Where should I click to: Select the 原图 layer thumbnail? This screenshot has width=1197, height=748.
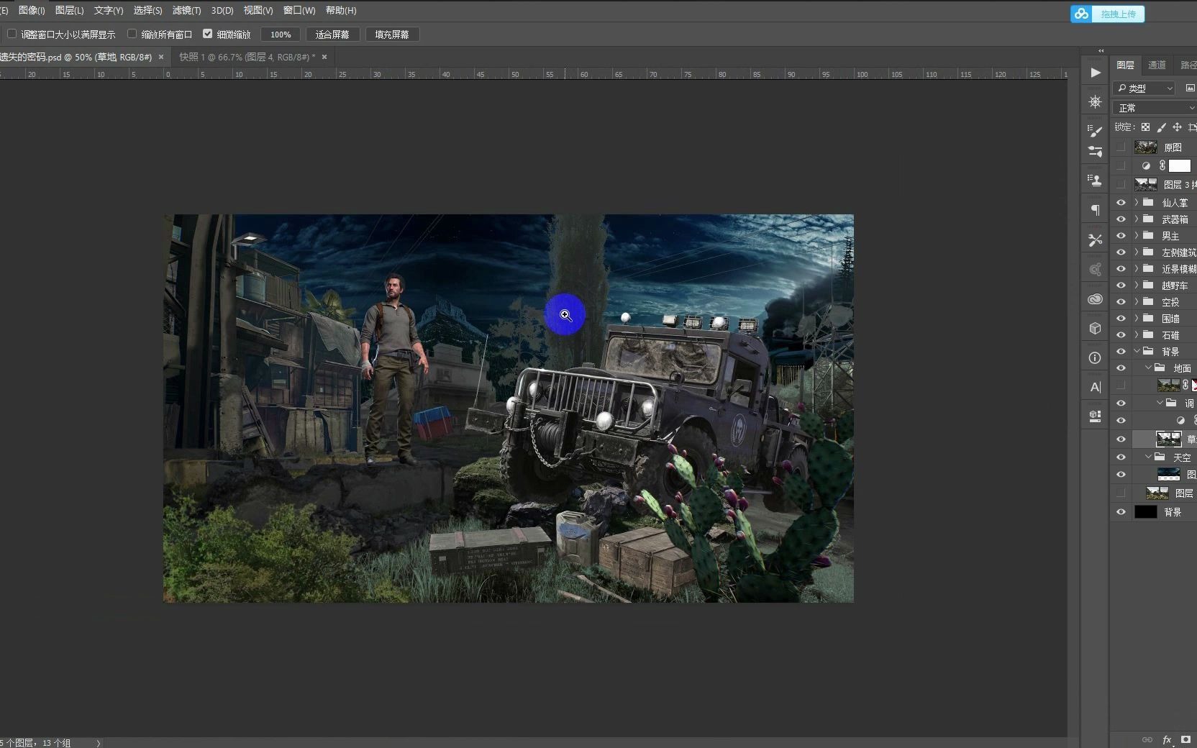tap(1146, 147)
